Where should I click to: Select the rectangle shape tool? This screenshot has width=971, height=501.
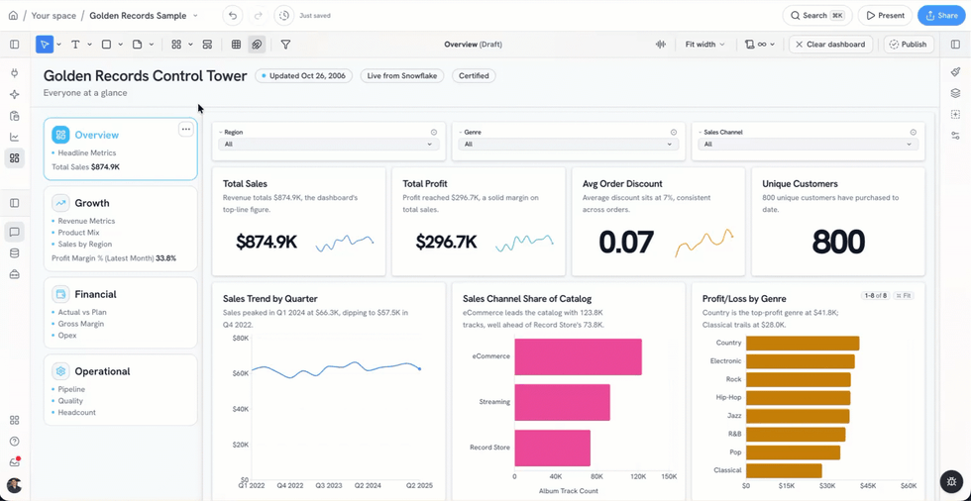point(106,45)
